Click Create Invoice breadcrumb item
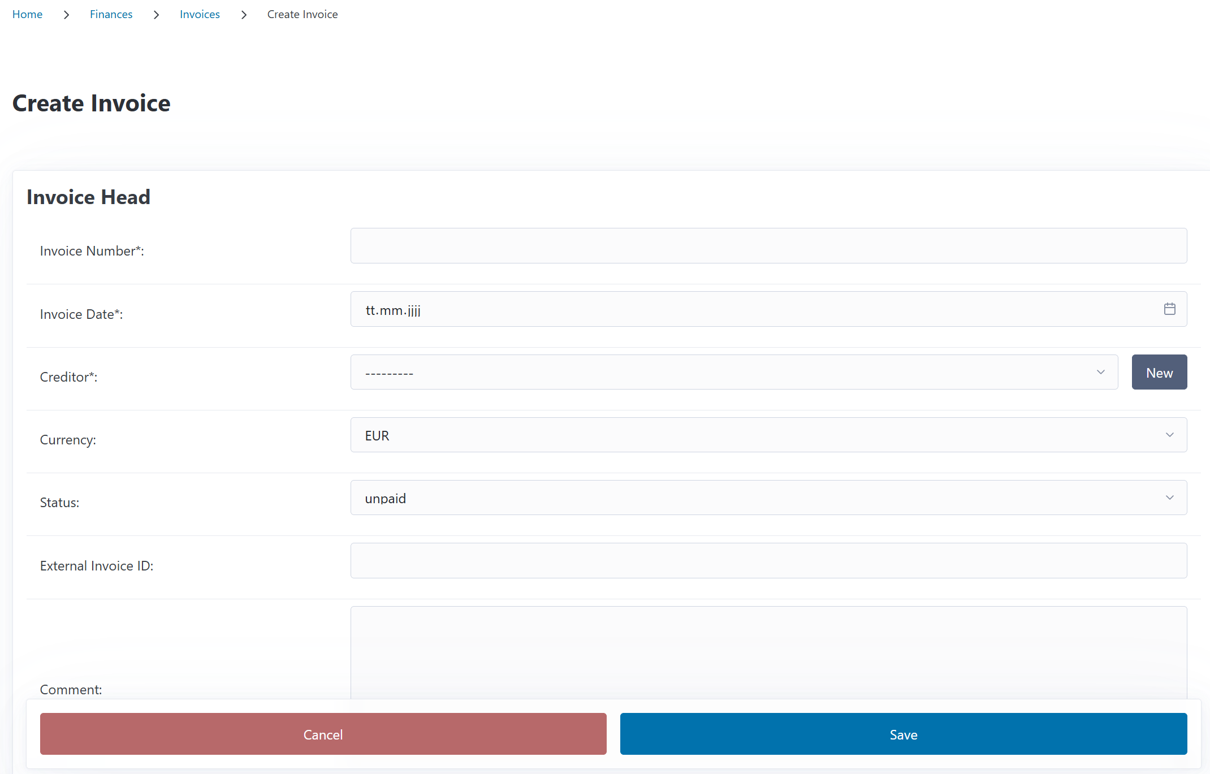The height and width of the screenshot is (774, 1210). 302,15
